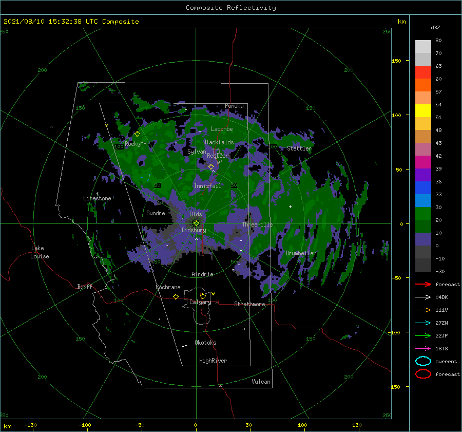462x432 pixels.
Task: Click the Sylvan label on map
Action: [x=197, y=152]
